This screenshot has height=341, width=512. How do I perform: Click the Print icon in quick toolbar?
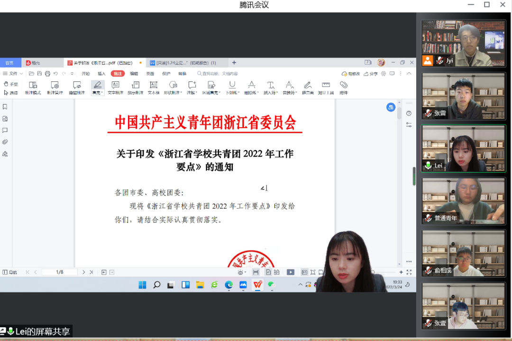[x=48, y=74]
